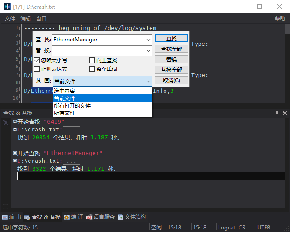Open the 查找 history dropdown arrow
The height and width of the screenshot is (232, 290).
coord(148,40)
